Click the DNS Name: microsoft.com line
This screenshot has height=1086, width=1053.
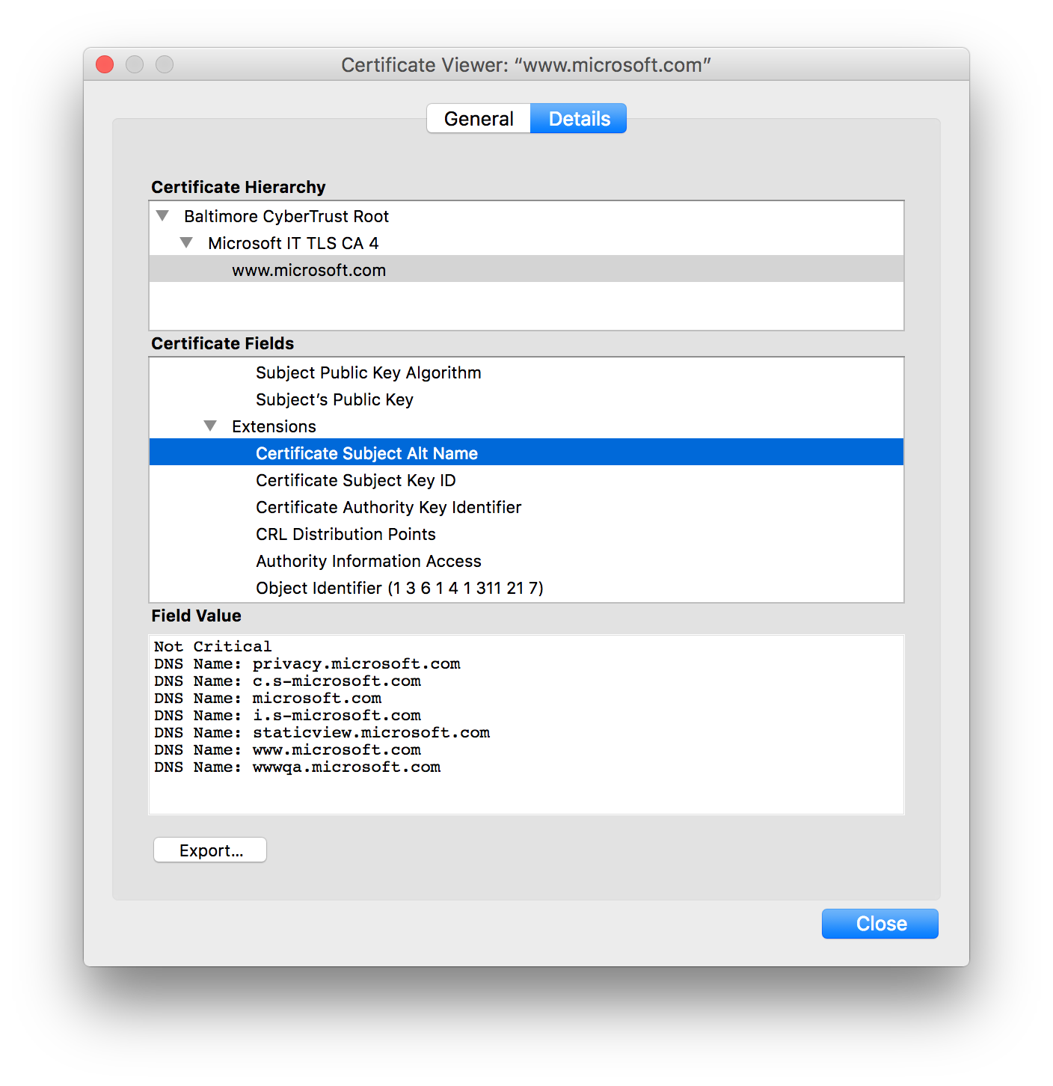(x=268, y=698)
